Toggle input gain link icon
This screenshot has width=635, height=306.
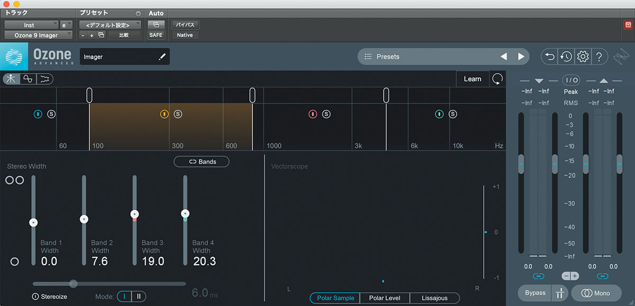pos(539,276)
